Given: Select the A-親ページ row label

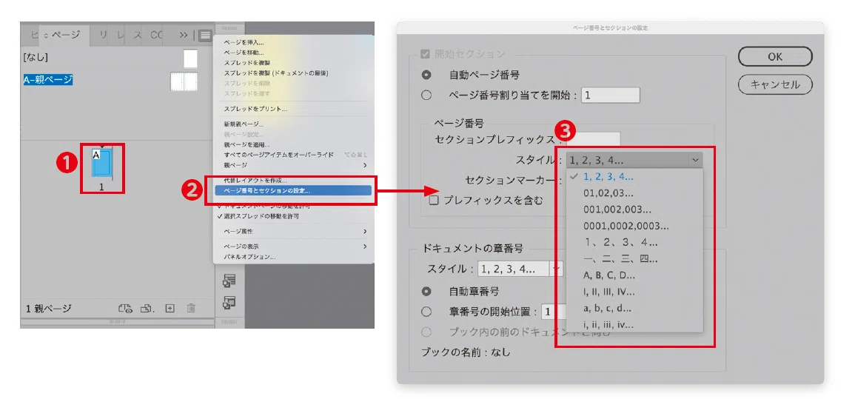Looking at the screenshot, I should click(x=48, y=80).
